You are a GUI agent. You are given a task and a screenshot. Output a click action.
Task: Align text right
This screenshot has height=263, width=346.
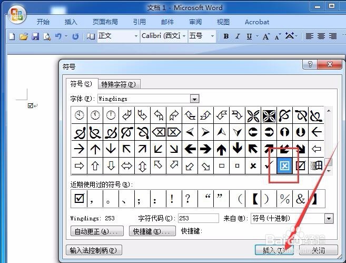click(x=333, y=36)
